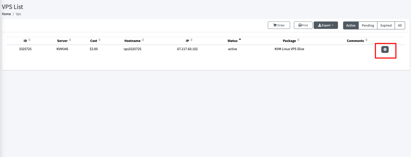Open the gear settings for VPS 3325725
The image size is (411, 157).
click(x=385, y=49)
